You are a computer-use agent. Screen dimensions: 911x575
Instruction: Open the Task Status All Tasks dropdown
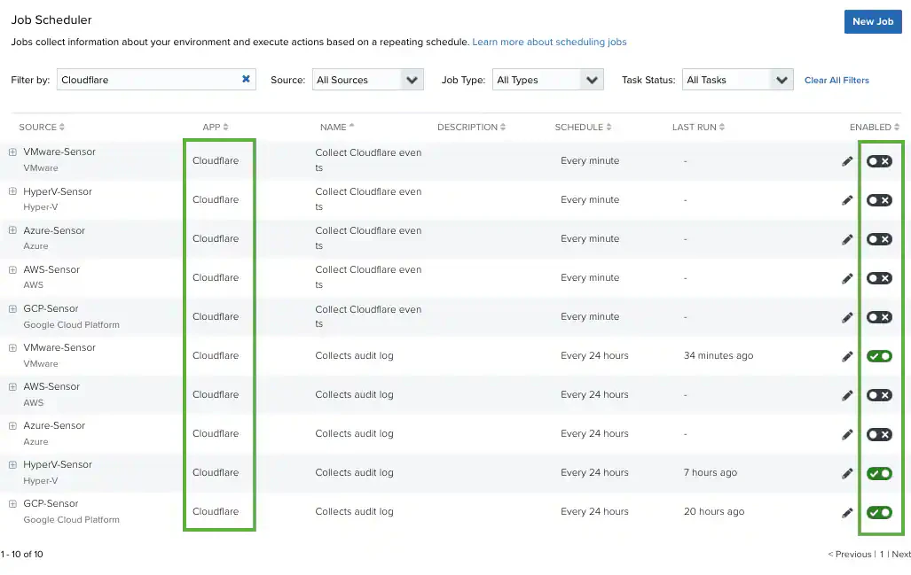coord(738,80)
